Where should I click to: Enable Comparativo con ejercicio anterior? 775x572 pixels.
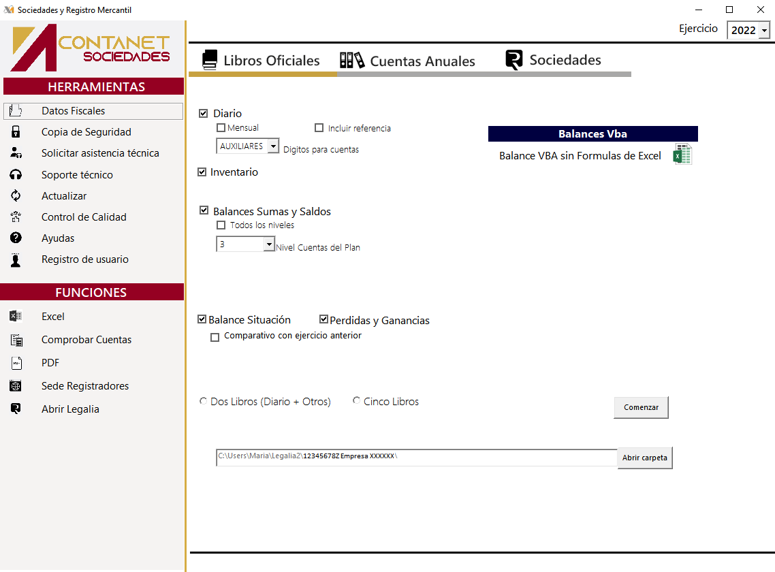tap(215, 337)
